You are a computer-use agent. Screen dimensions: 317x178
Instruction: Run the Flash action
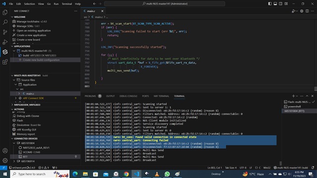pyautogui.click(x=20, y=121)
